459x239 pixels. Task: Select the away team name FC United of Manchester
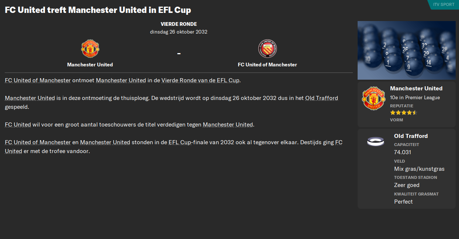pos(267,65)
